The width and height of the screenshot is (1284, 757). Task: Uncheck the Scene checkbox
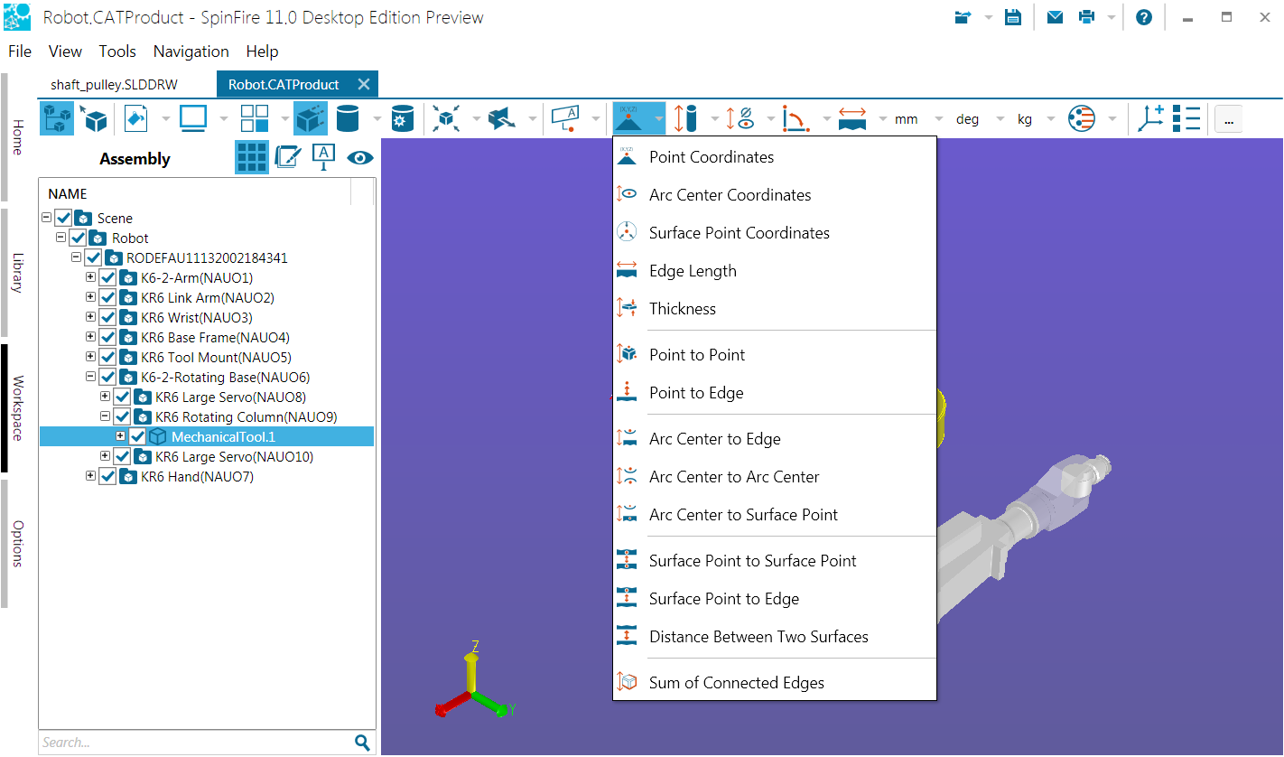pyautogui.click(x=63, y=219)
